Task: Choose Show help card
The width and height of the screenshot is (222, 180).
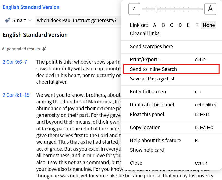Action: click(171, 150)
